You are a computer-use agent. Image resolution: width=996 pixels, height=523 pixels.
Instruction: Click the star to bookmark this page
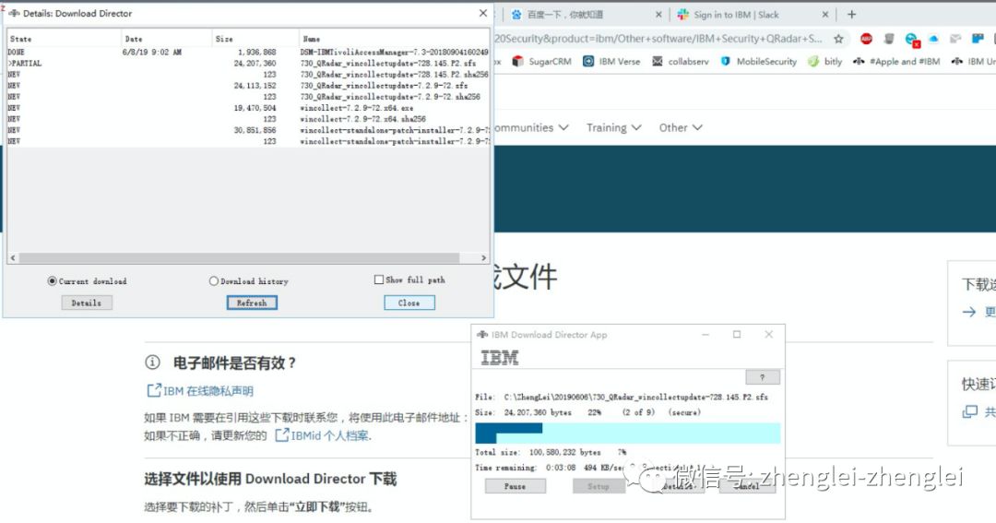838,39
